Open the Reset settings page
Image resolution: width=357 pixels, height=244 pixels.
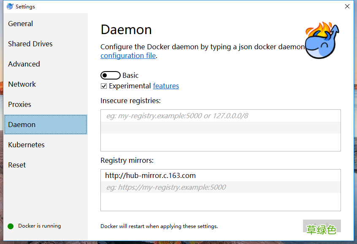17,165
